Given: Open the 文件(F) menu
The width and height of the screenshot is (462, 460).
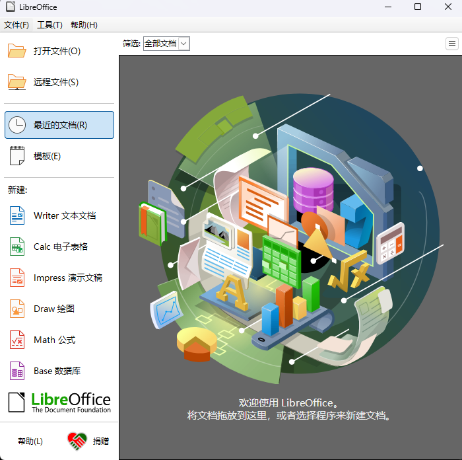Looking at the screenshot, I should point(16,25).
